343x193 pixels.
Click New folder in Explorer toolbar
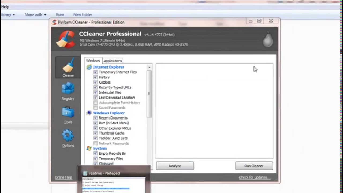coord(83,14)
